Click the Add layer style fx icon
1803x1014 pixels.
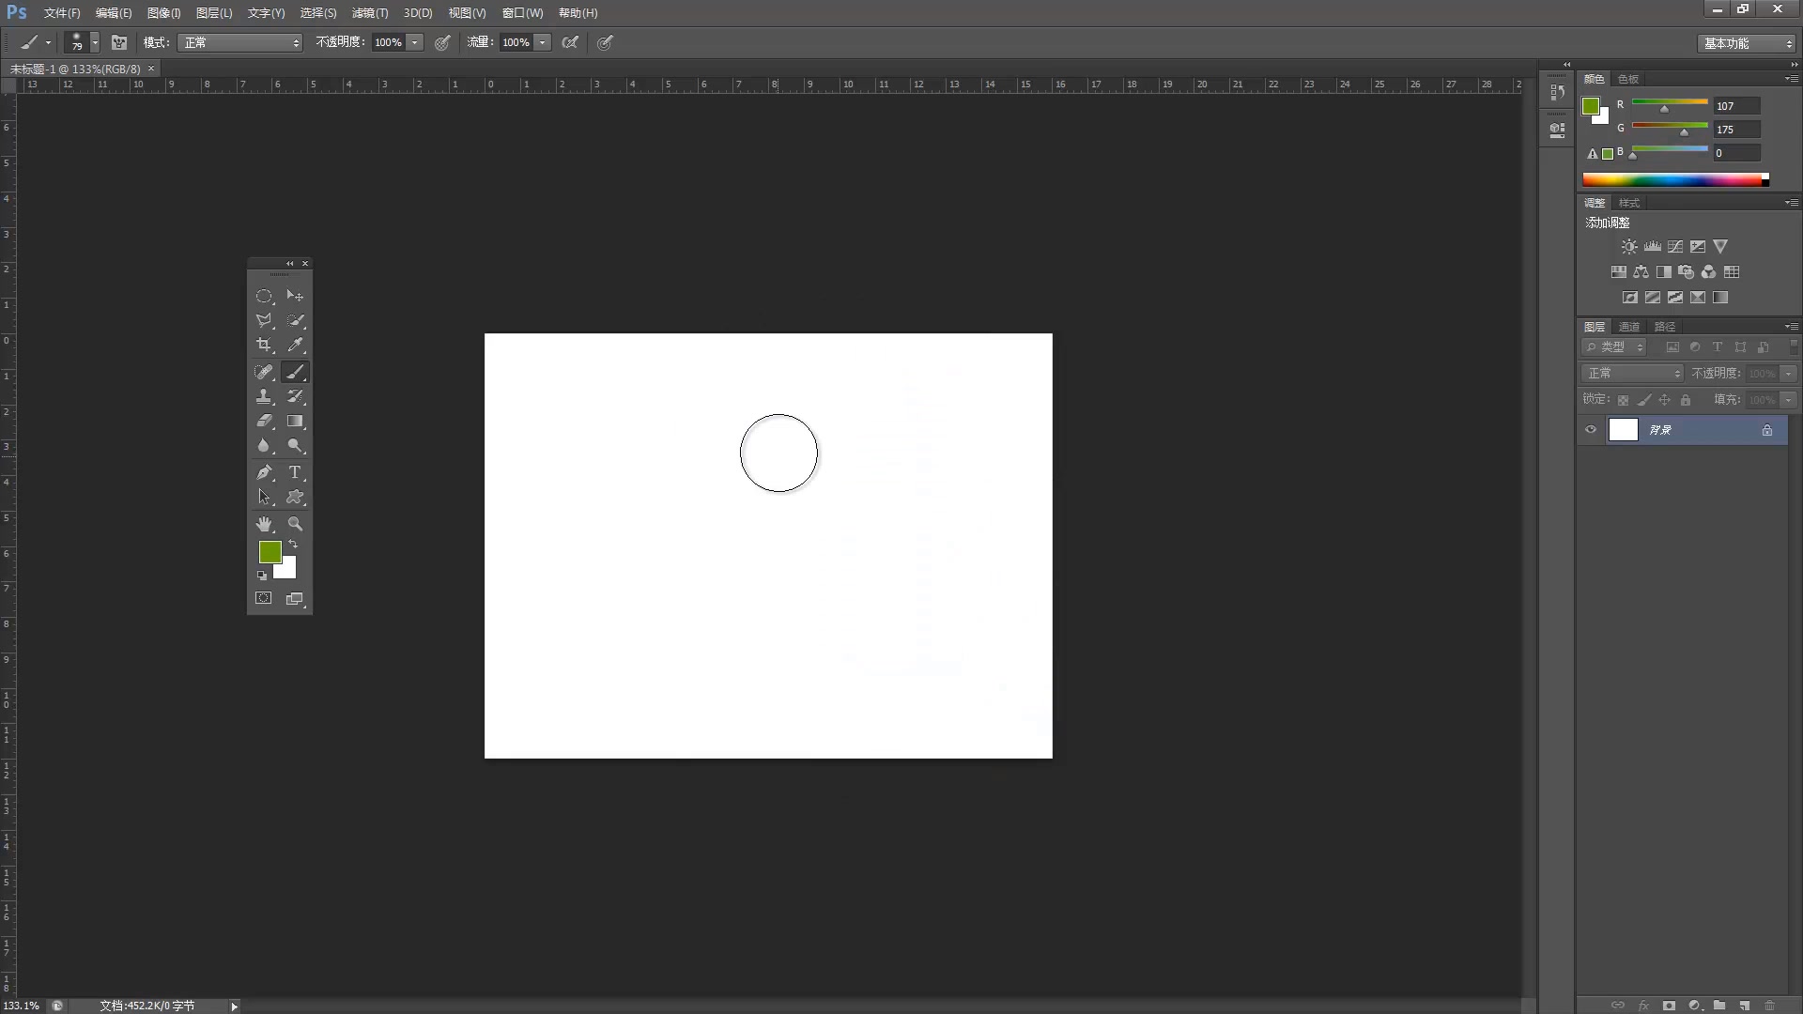1643,1006
